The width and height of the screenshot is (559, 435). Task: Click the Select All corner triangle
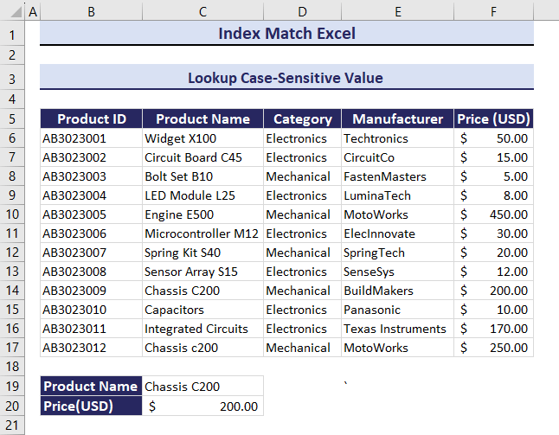[x=12, y=11]
